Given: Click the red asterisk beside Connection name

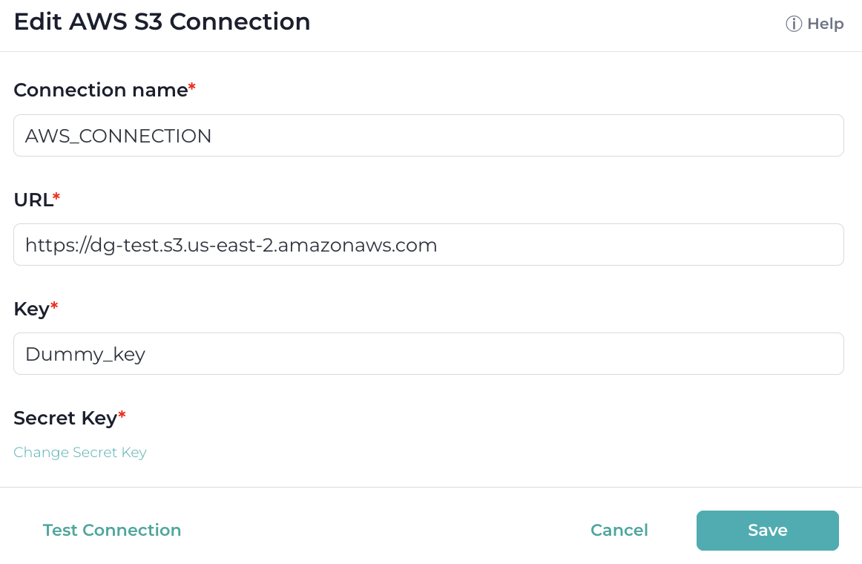Looking at the screenshot, I should coord(192,87).
